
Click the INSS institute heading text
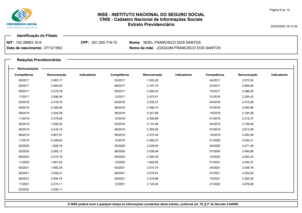click(x=151, y=15)
